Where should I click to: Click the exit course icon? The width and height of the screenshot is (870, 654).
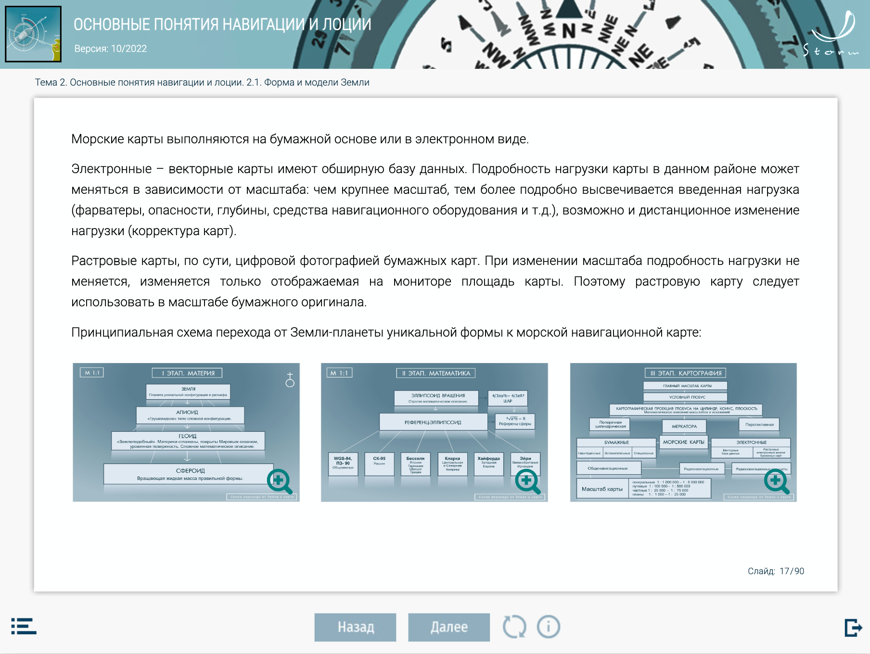853,628
